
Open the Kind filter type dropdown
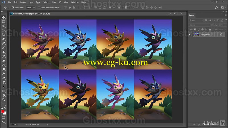(x=196, y=20)
